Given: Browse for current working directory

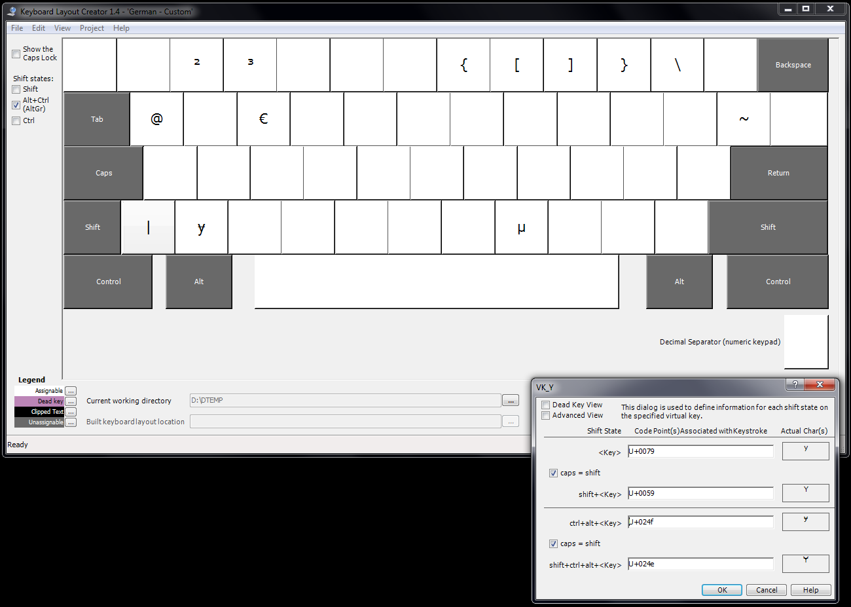Looking at the screenshot, I should pyautogui.click(x=511, y=401).
